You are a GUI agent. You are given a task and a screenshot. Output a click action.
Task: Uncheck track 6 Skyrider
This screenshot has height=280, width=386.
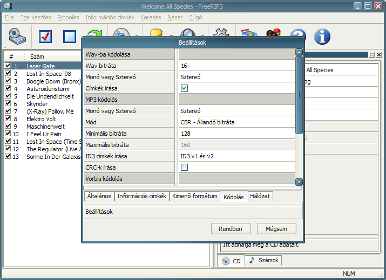(8, 103)
